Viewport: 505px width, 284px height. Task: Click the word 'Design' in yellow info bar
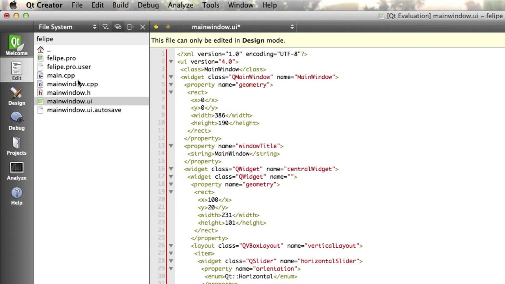(x=253, y=40)
